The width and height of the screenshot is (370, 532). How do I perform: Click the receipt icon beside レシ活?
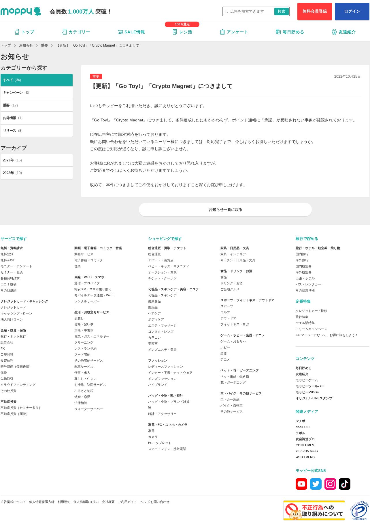[175, 32]
